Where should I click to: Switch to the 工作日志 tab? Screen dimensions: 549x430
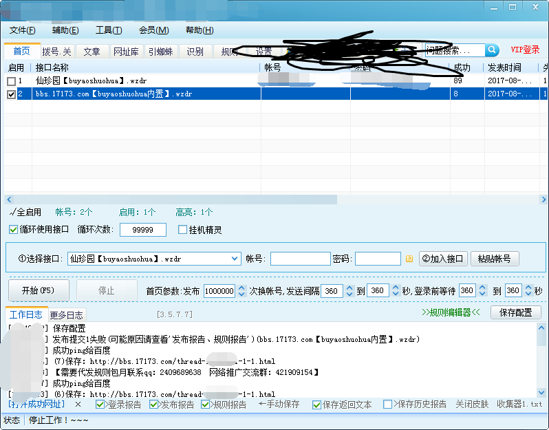[26, 314]
